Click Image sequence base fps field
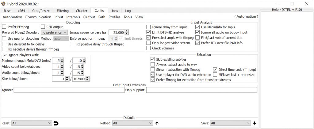The width and height of the screenshot is (314, 129). (x=117, y=32)
